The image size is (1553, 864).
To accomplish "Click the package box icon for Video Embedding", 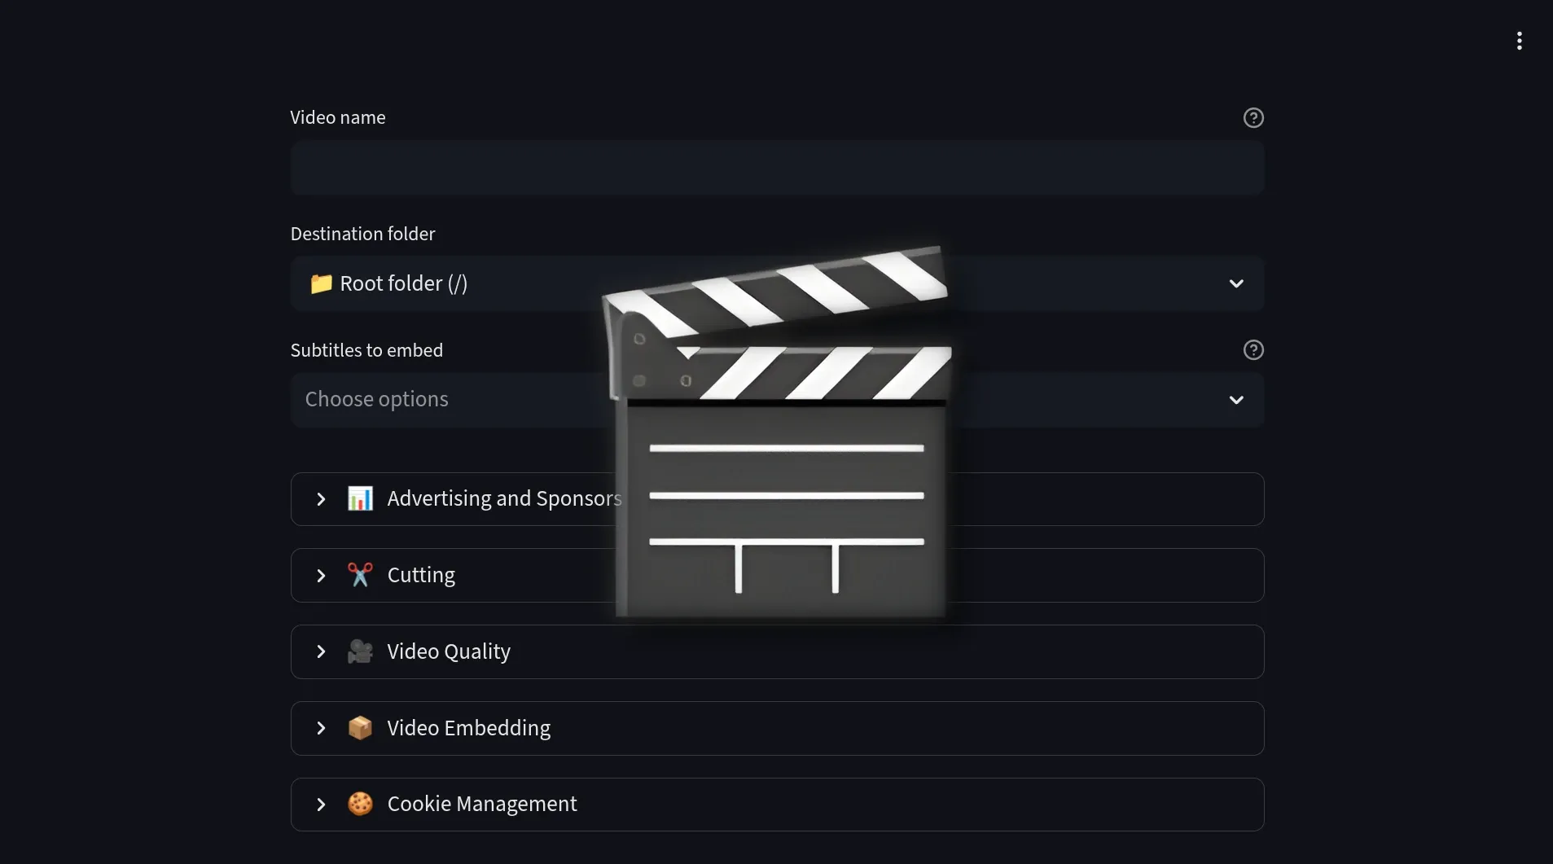I will [x=360, y=728].
